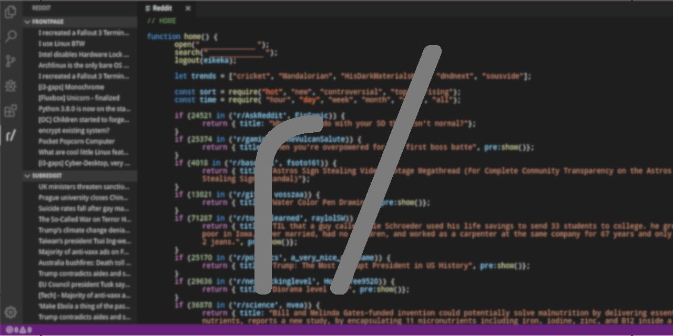673x336 pixels.
Task: Open the Run and Debug view
Action: click(11, 86)
